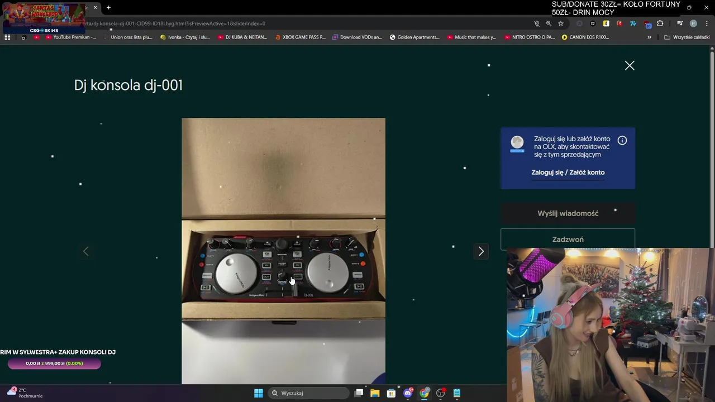Open the 'Ivonka - Czytaj i słu...' bookmark

click(x=185, y=37)
